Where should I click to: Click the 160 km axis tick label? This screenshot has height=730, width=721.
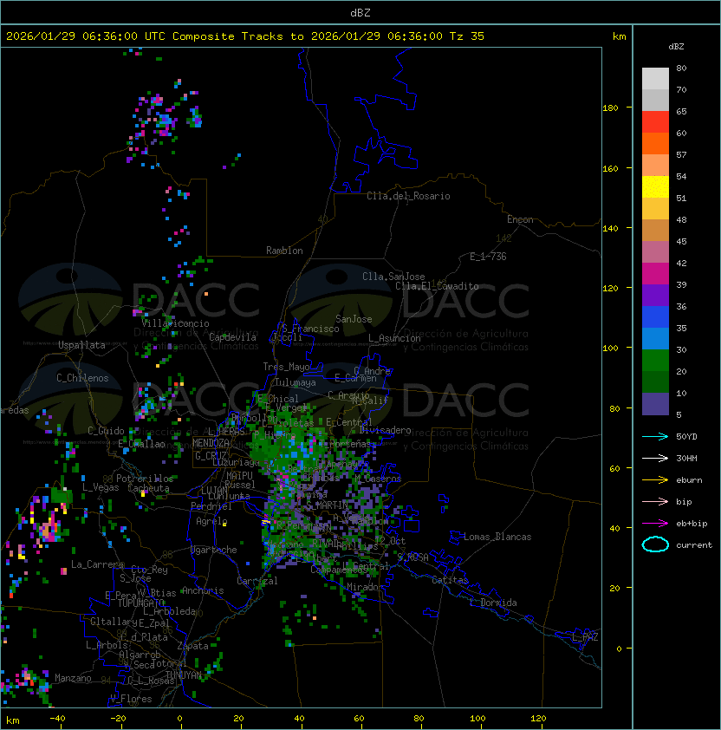[x=610, y=168]
